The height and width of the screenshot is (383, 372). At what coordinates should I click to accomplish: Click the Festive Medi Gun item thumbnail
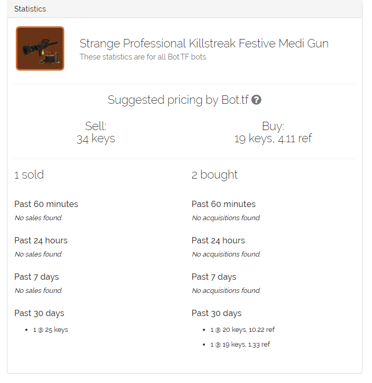click(40, 48)
